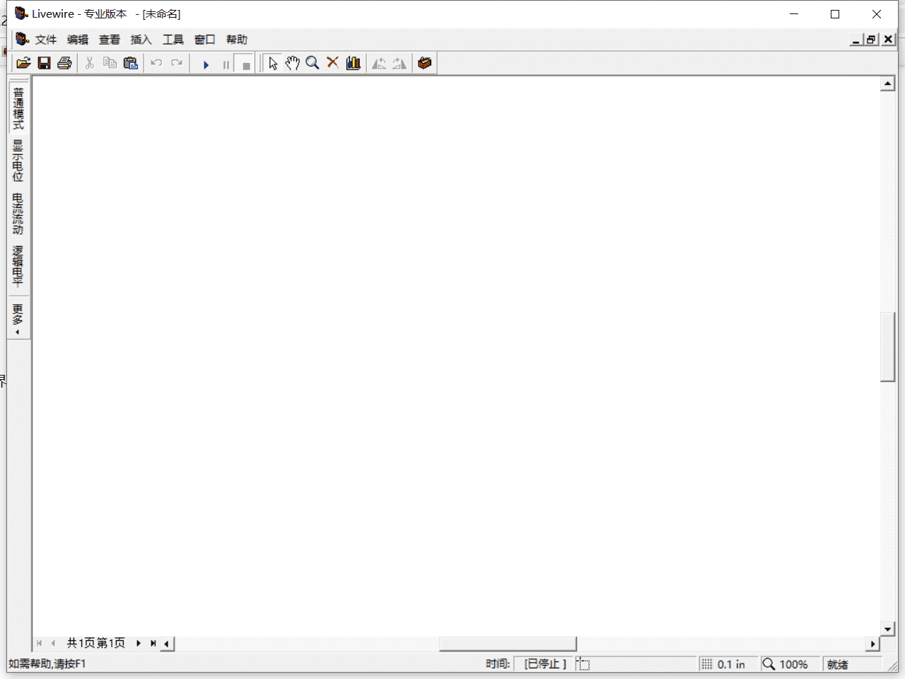The height and width of the screenshot is (679, 905).
Task: Click the Undo arrow icon
Action: click(x=156, y=63)
